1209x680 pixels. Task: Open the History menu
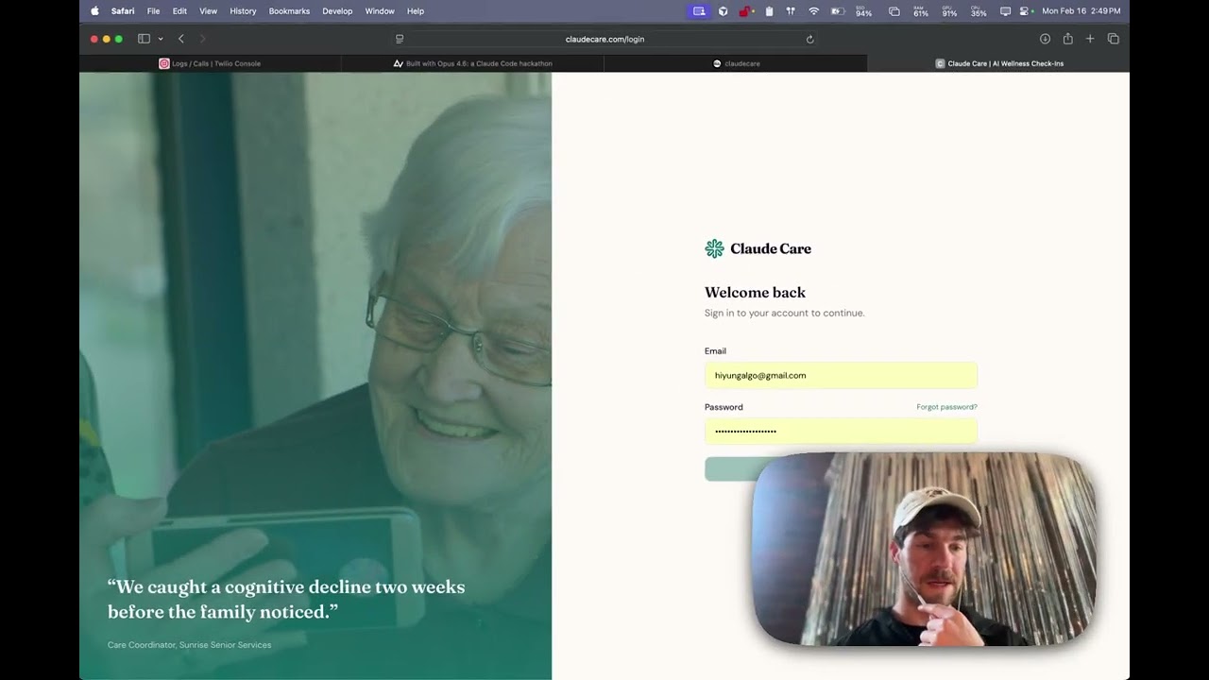click(243, 11)
